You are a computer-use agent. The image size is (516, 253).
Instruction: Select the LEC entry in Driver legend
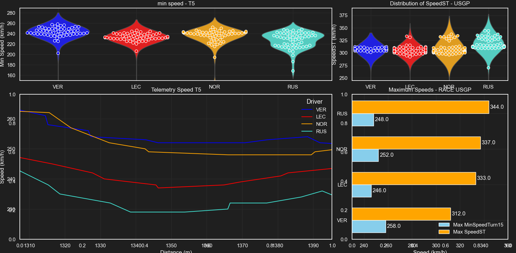[x=321, y=117]
